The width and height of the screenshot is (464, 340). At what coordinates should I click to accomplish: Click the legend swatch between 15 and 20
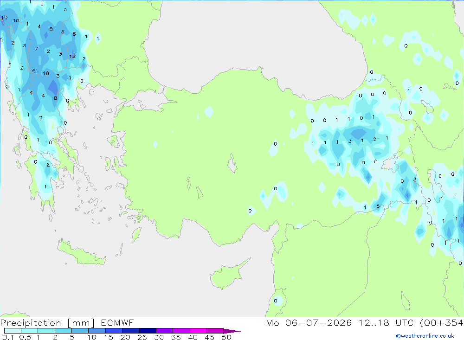click(x=114, y=331)
